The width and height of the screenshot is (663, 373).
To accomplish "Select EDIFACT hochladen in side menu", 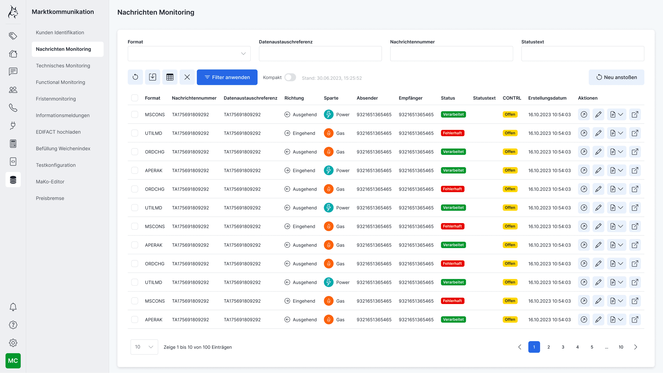I will point(58,132).
